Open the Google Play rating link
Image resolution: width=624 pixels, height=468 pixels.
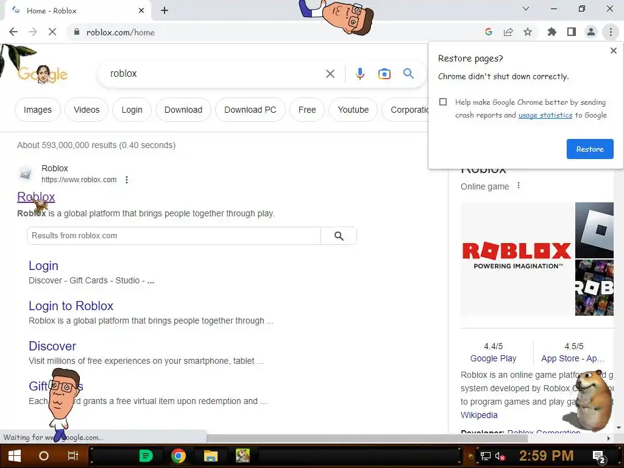[493, 358]
